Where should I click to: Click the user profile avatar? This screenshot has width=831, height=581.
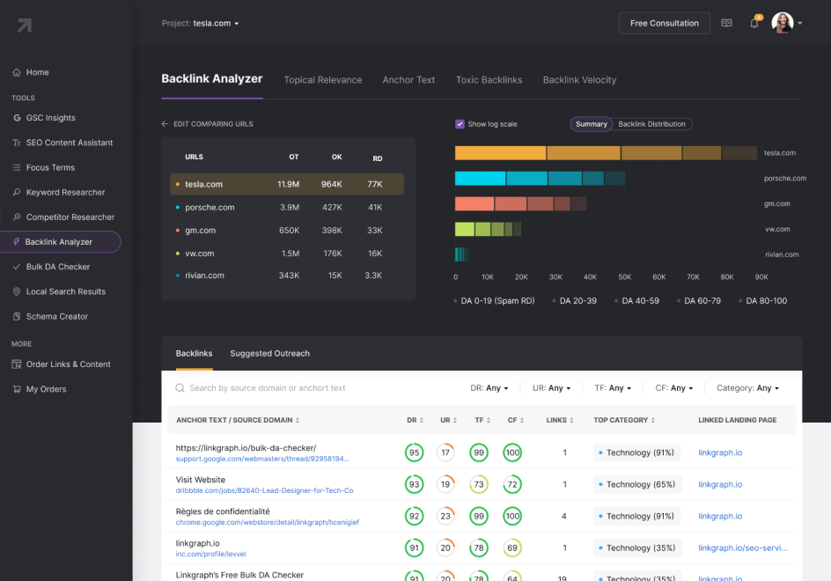point(783,23)
